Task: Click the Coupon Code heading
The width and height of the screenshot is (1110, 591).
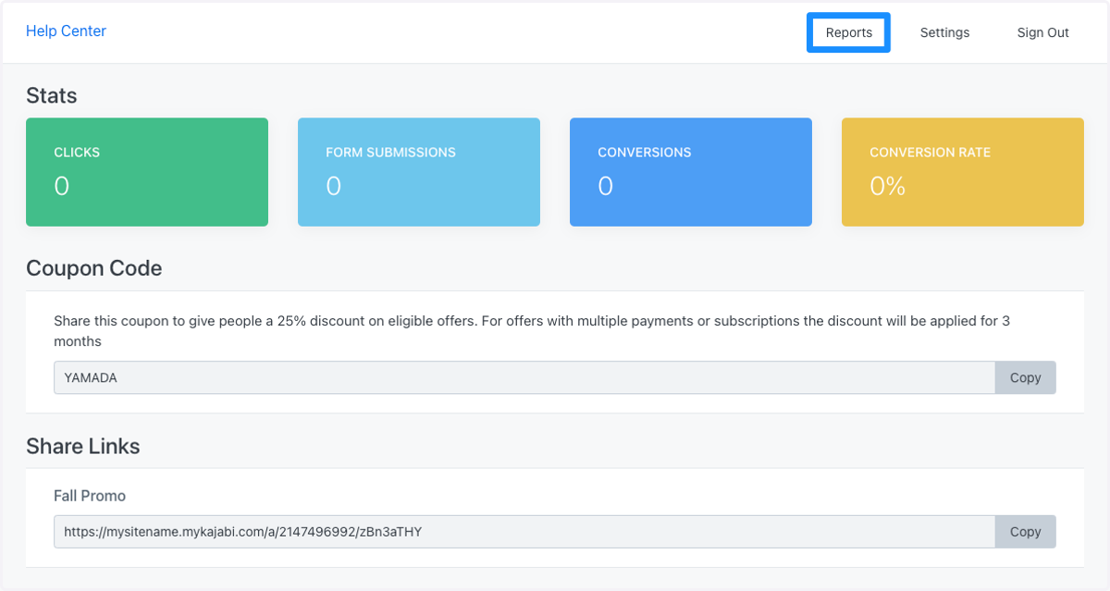Action: click(94, 268)
